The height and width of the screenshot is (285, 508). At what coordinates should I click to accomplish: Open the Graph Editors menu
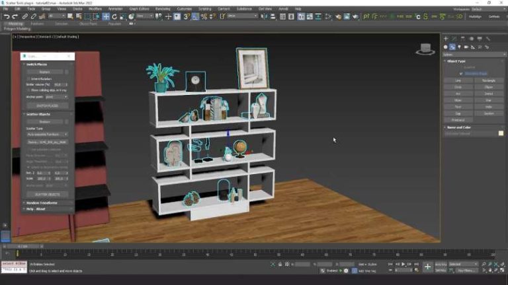140,9
